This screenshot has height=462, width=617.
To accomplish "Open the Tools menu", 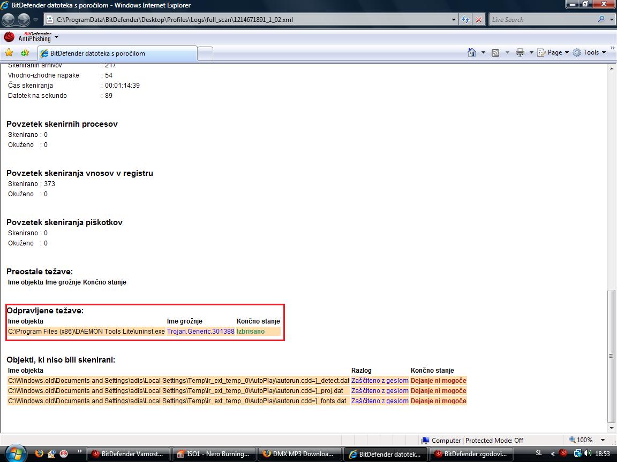I will tap(589, 52).
